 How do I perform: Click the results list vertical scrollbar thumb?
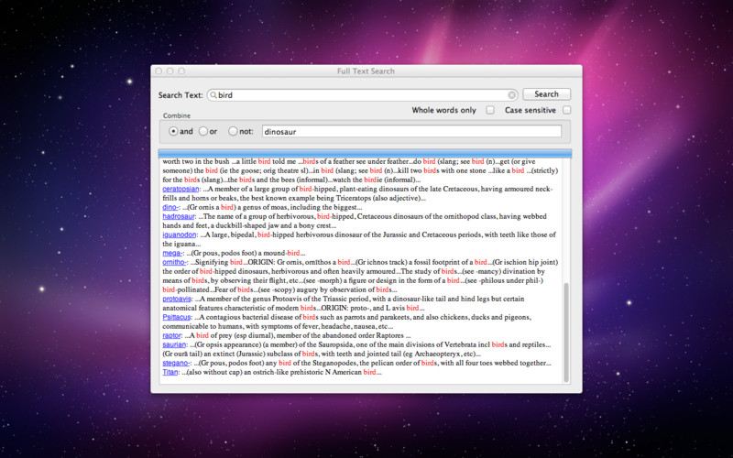point(566,333)
